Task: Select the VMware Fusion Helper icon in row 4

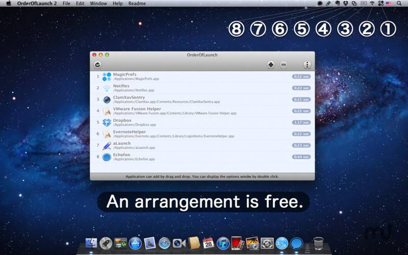Action: [107, 111]
